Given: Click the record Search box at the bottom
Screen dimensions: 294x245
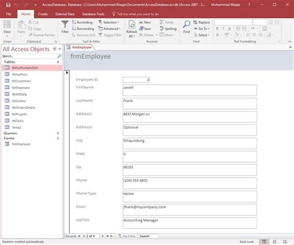Looking at the screenshot, I should pyautogui.click(x=148, y=236).
